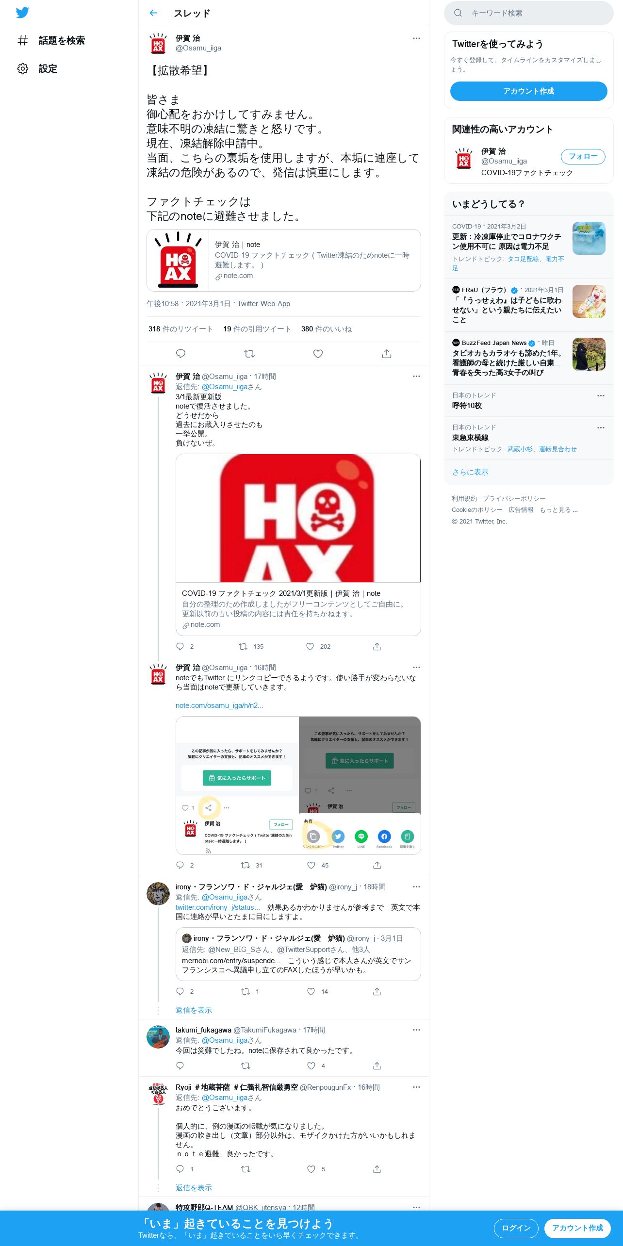
Task: Open more options on 3/1最新更新版 reply
Action: tap(416, 376)
